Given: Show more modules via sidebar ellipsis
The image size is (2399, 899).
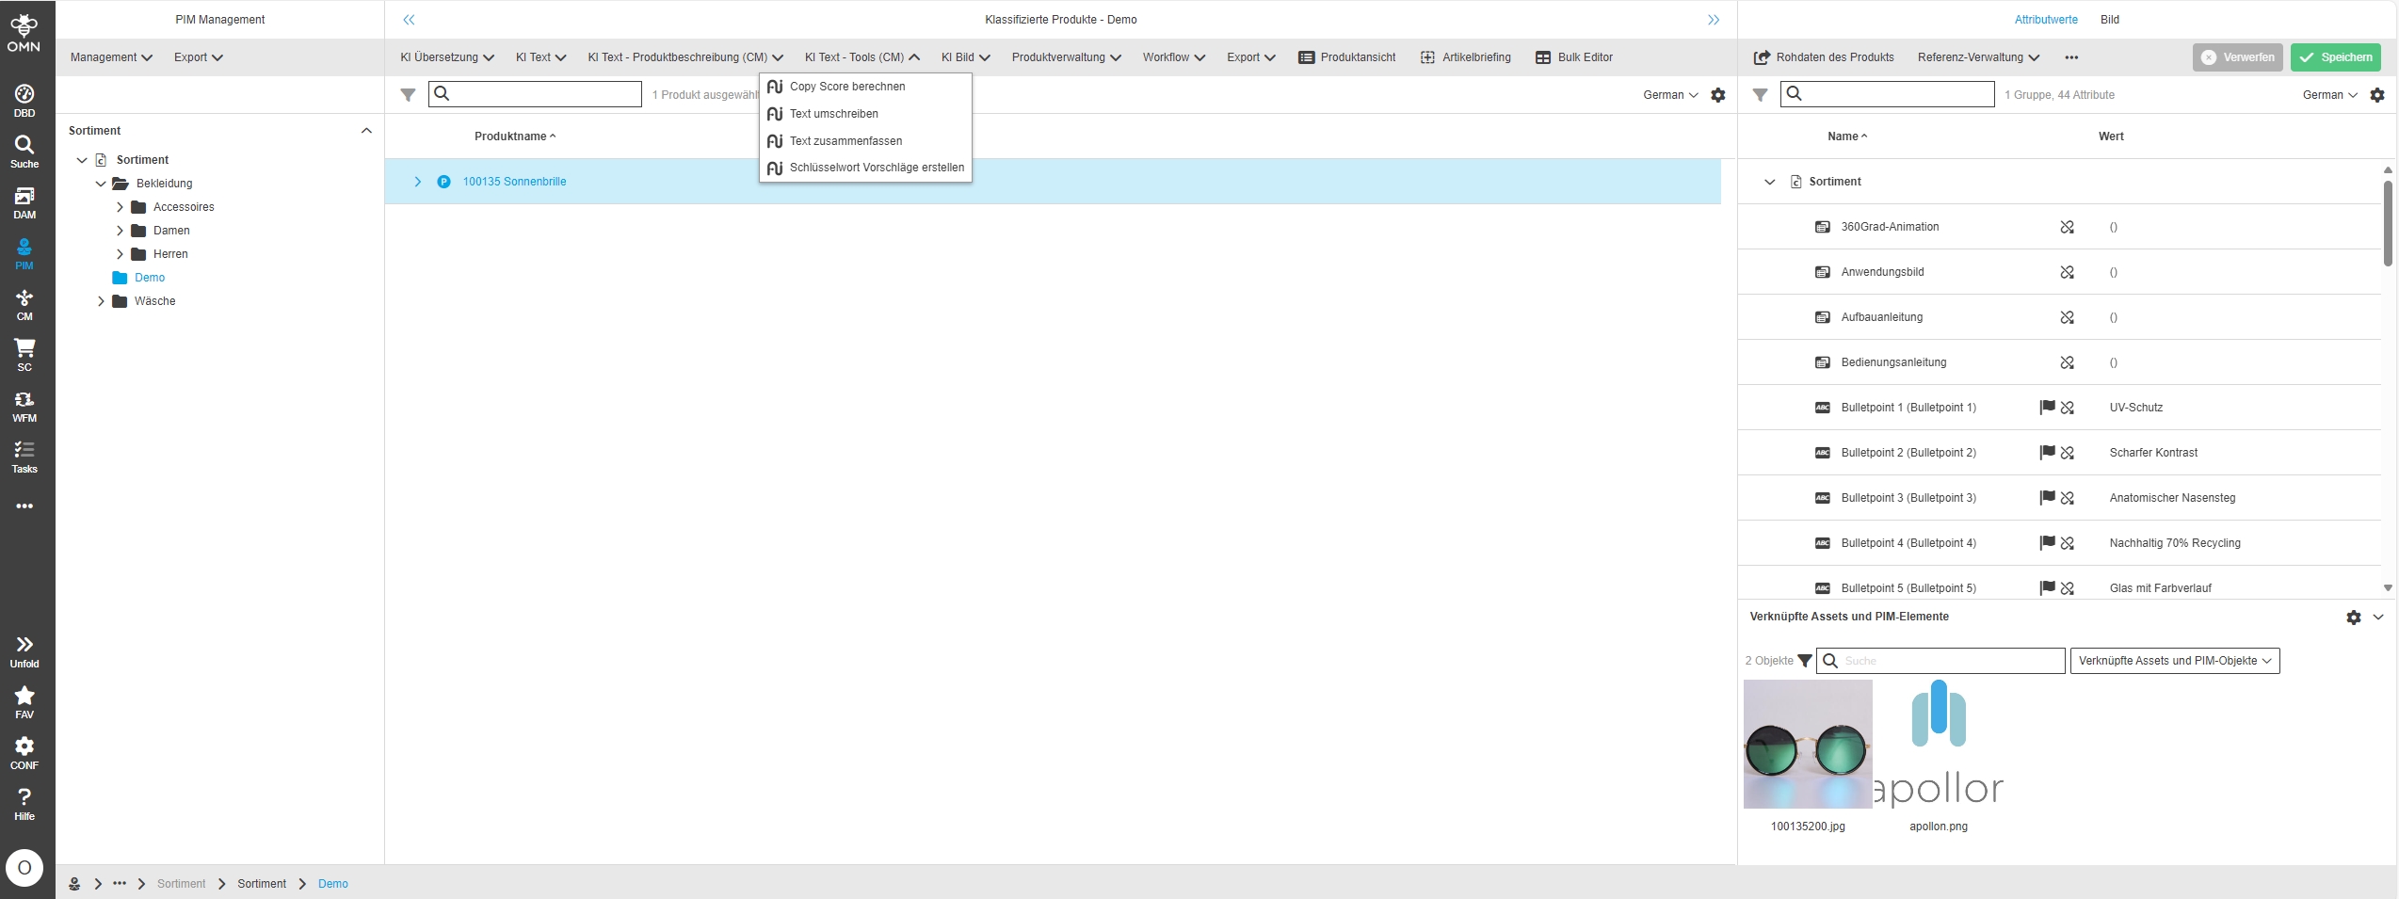Looking at the screenshot, I should [24, 506].
